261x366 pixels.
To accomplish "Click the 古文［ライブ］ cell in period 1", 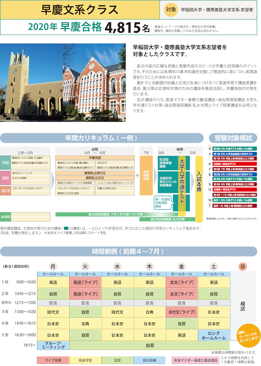I will pos(182,282).
